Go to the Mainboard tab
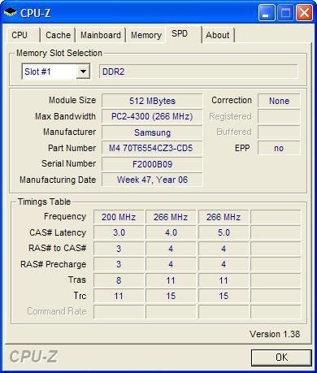The image size is (317, 373). point(101,35)
